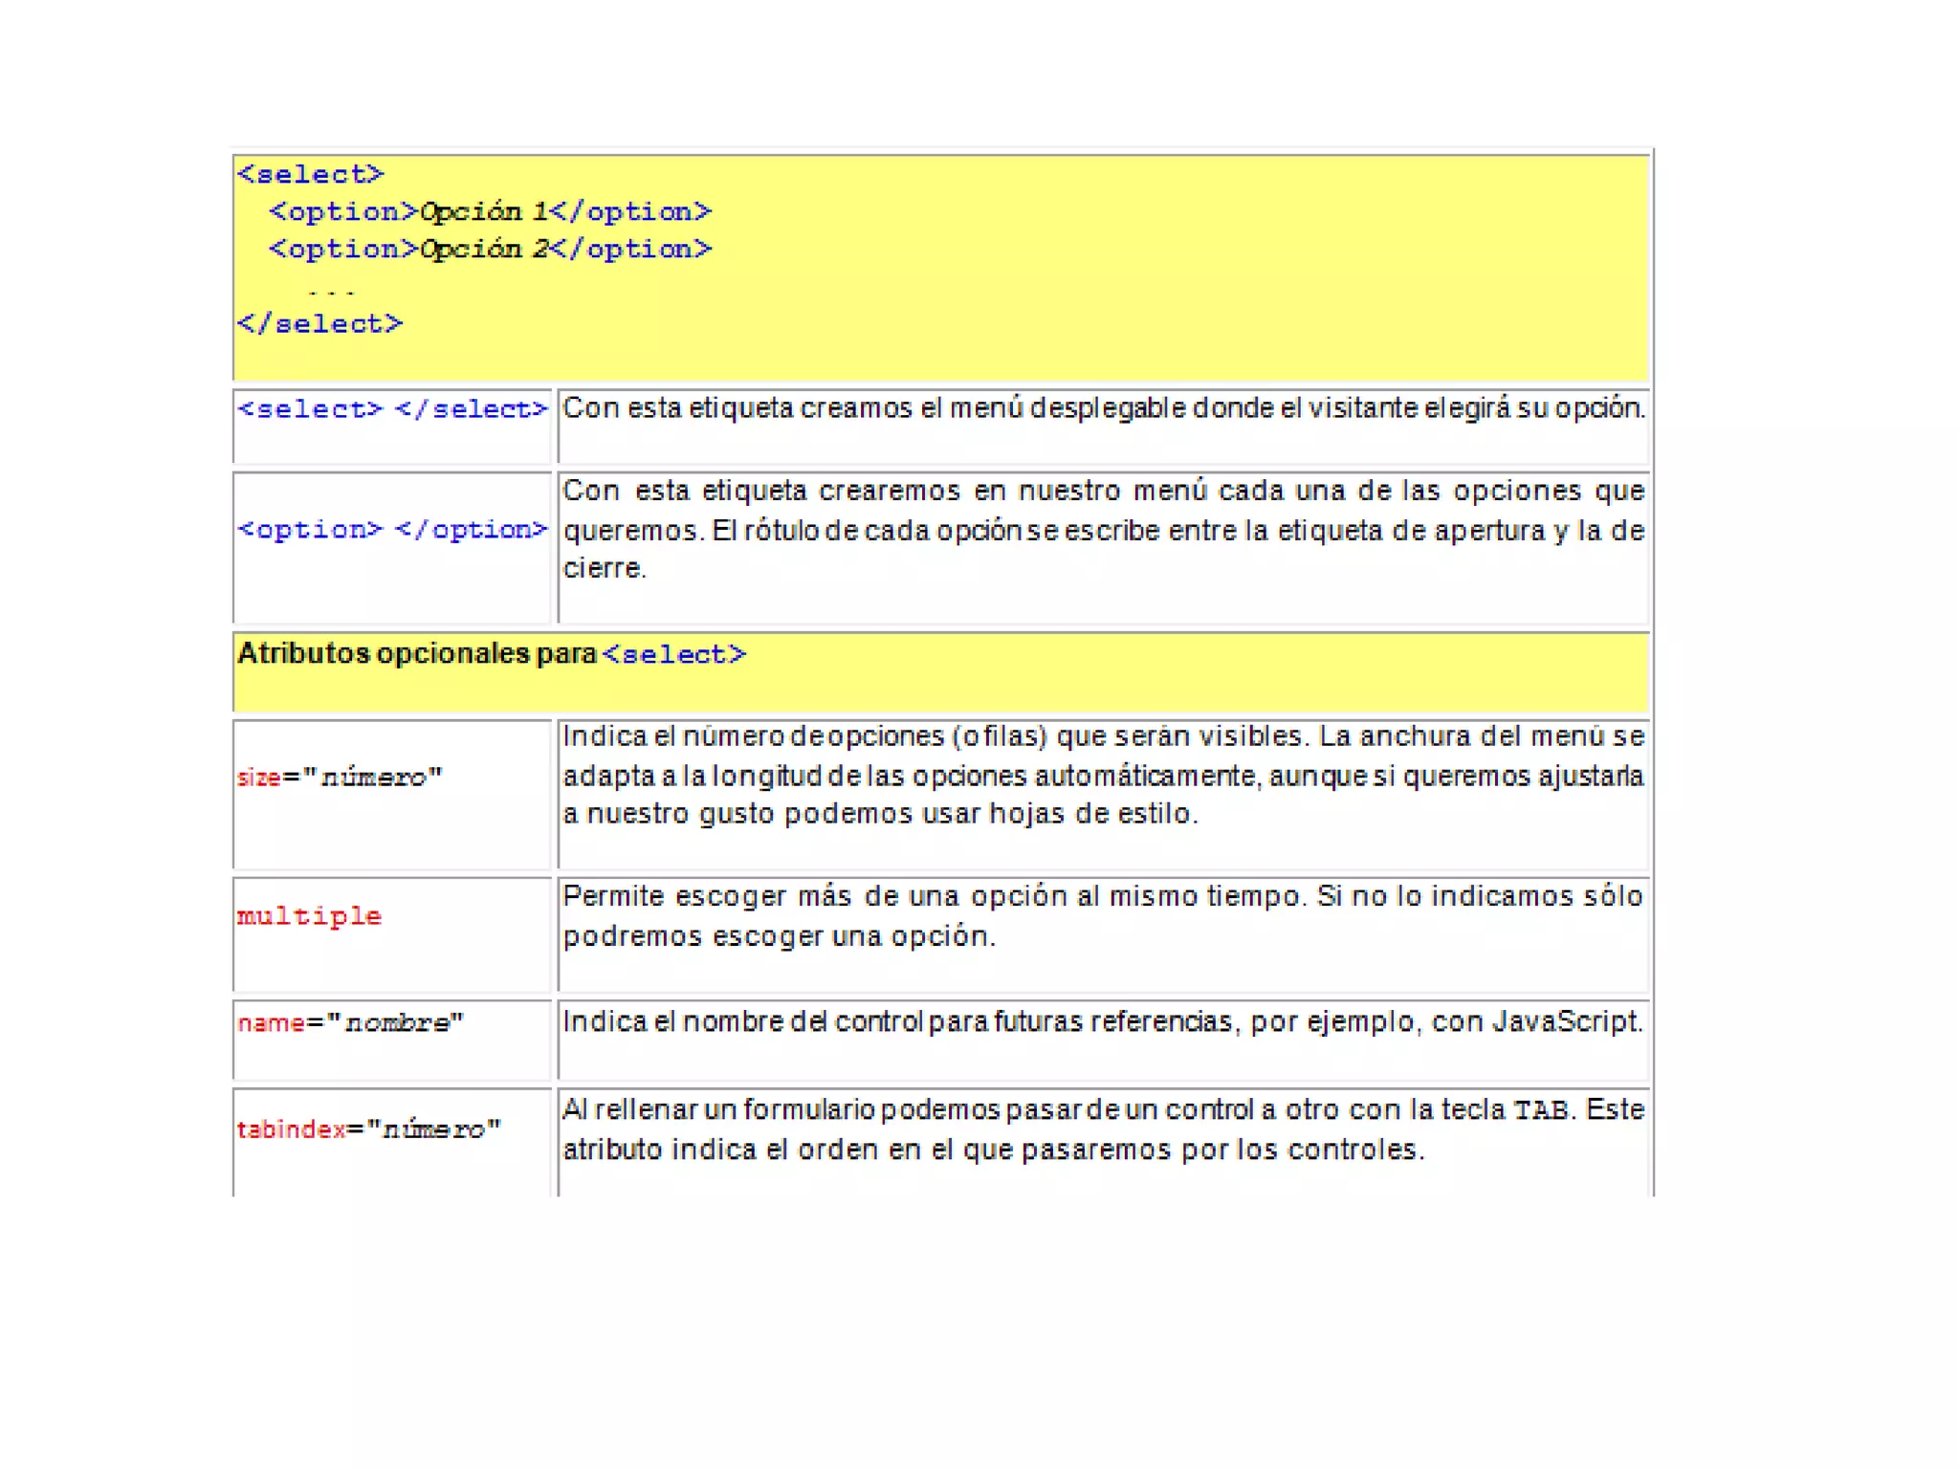Image resolution: width=1959 pixels, height=1469 pixels.
Task: Click the tabindex="número" attribute cell
Action: click(x=368, y=1129)
